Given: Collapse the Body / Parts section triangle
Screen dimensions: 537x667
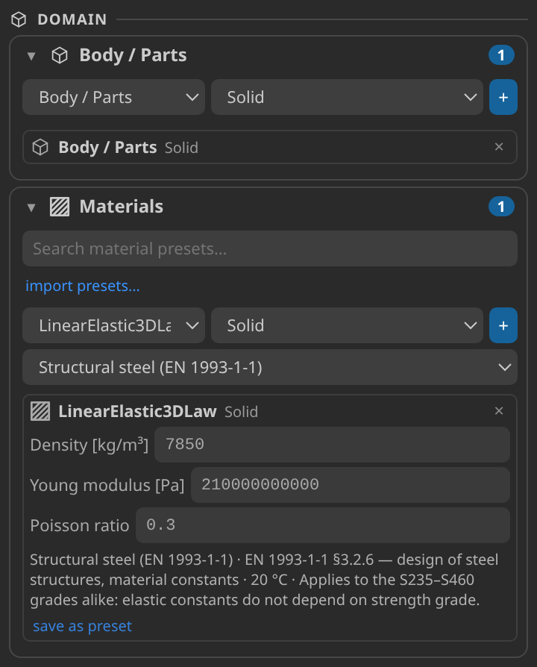Looking at the screenshot, I should 31,56.
